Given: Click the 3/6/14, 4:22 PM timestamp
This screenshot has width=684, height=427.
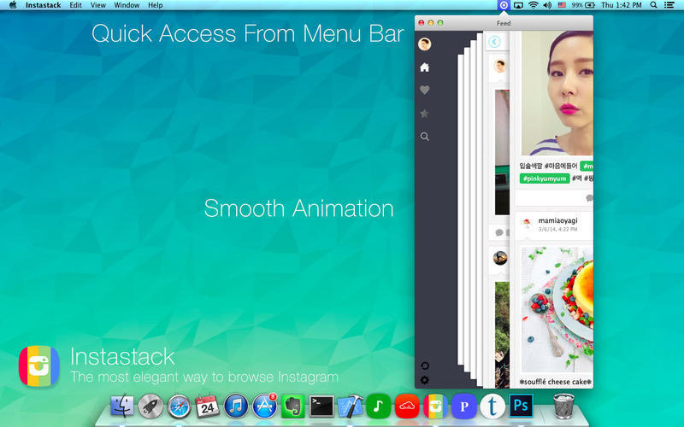Looking at the screenshot, I should click(557, 229).
